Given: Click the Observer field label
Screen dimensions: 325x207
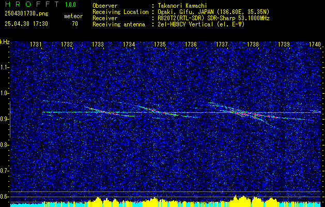Looking at the screenshot, I should point(105,6).
